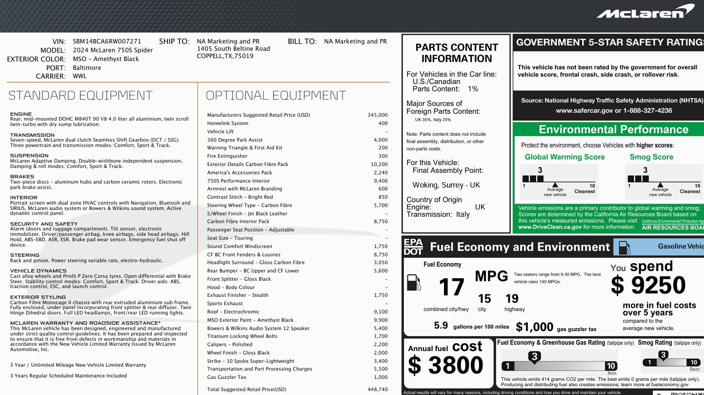Image resolution: width=704 pixels, height=395 pixels.
Task: Click the "$ 9250" fuel cost figure
Action: coord(648,286)
